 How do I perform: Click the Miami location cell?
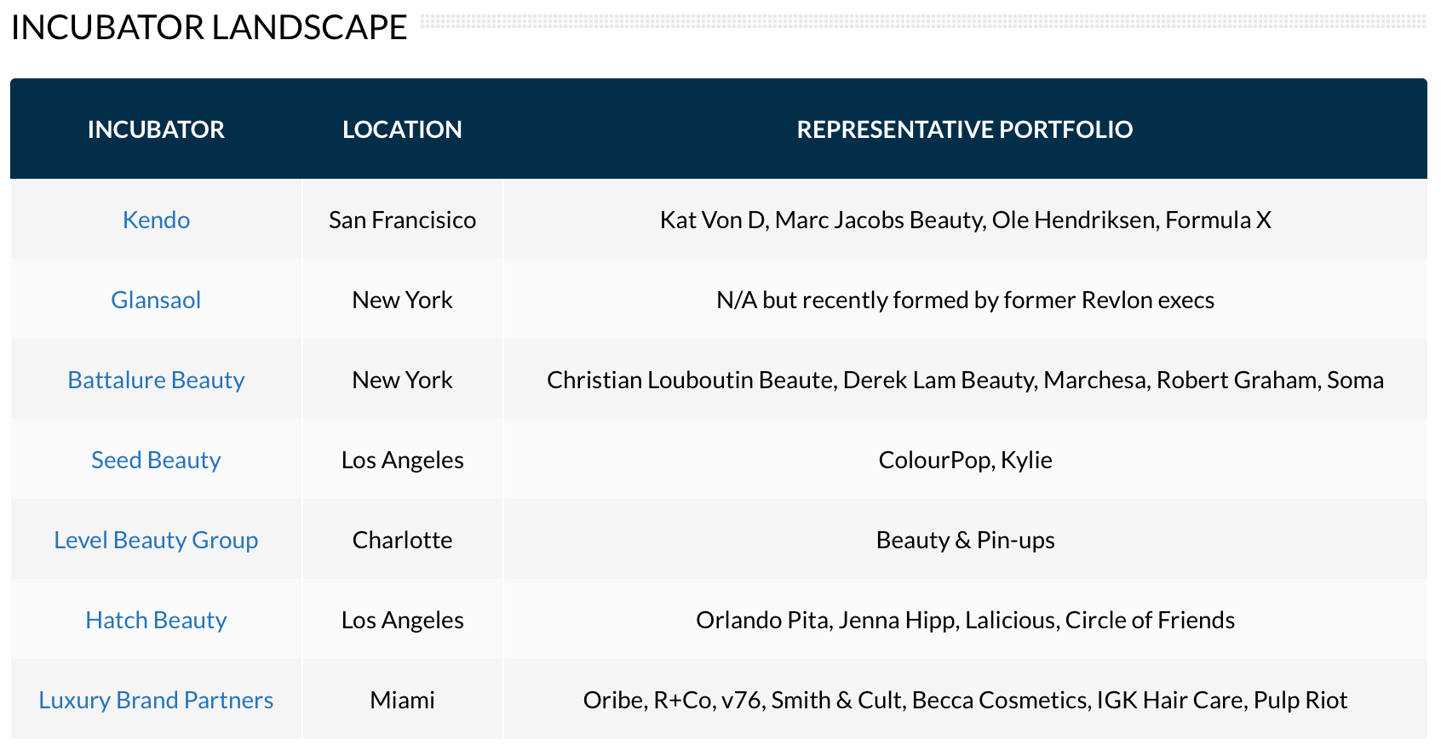point(402,700)
